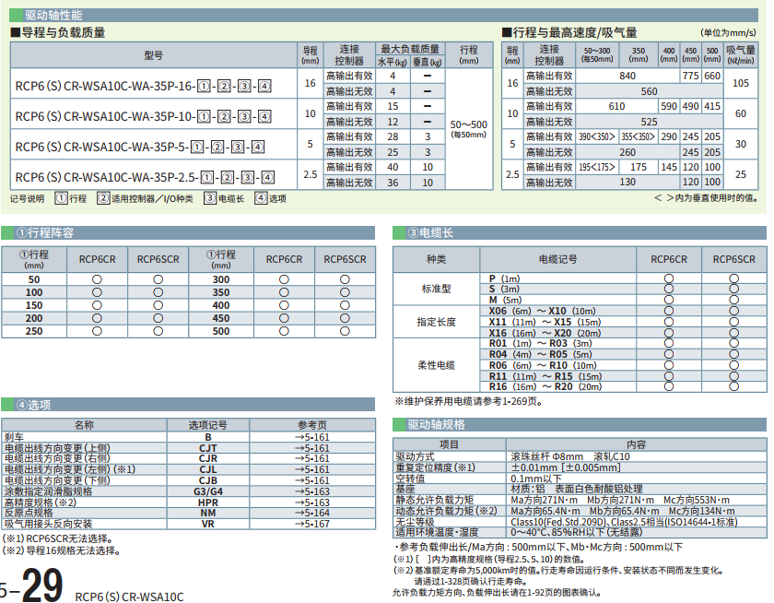Click the 560 speed value
The width and height of the screenshot is (774, 603).
(x=649, y=91)
